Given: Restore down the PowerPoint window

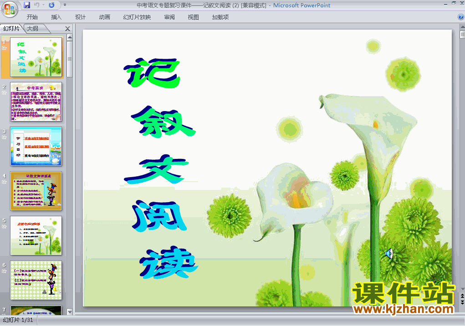Looking at the screenshot, I should click(x=454, y=4).
